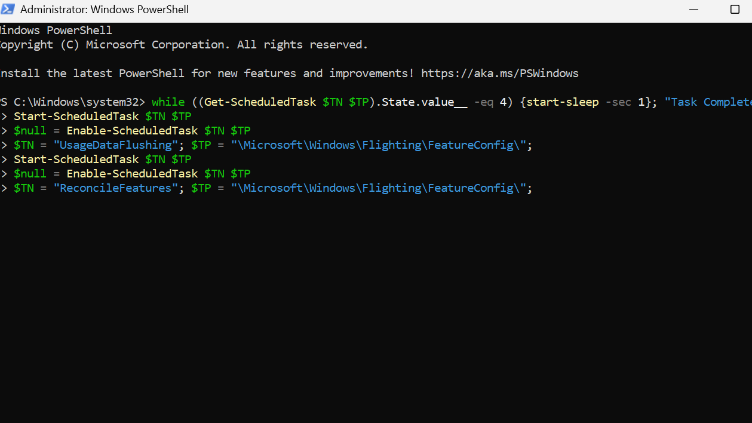Click the "Task Complete" string text

click(708, 102)
